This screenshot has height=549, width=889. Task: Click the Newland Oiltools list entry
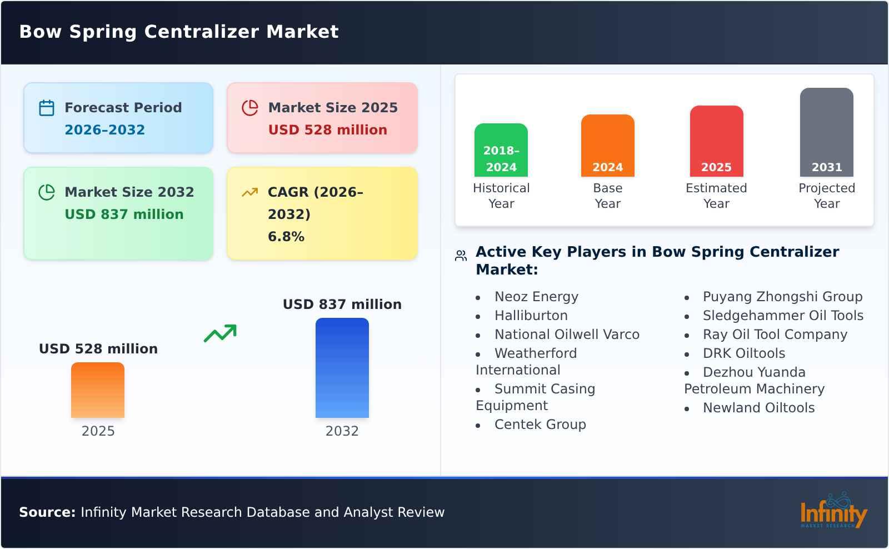pos(758,408)
